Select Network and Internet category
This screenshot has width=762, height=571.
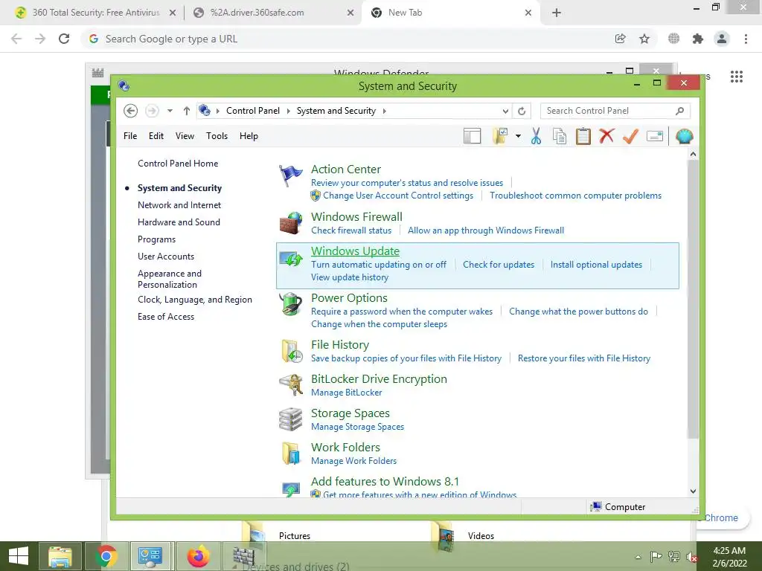coord(179,205)
